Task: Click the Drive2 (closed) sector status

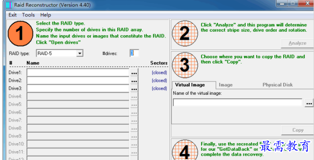Action: pyautogui.click(x=159, y=81)
